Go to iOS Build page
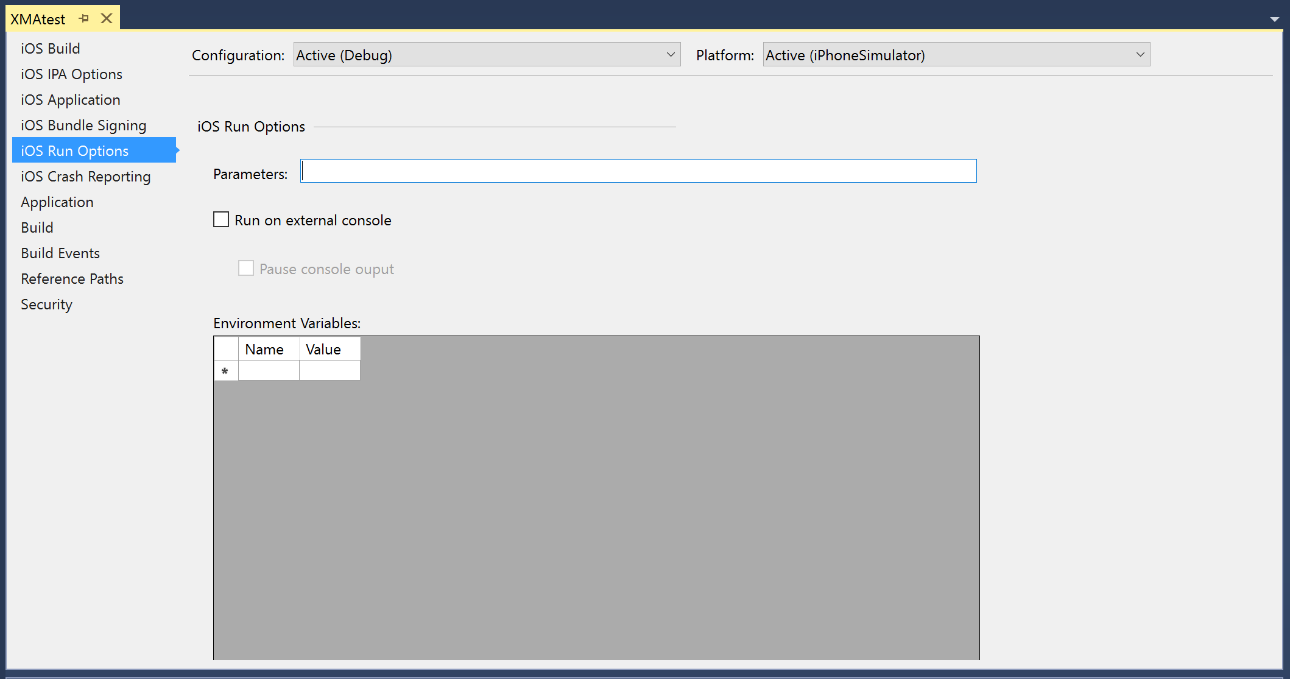 [51, 49]
